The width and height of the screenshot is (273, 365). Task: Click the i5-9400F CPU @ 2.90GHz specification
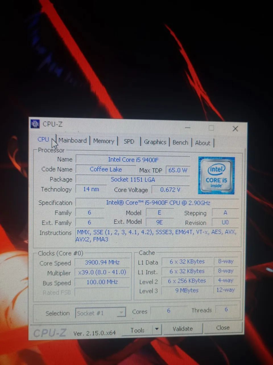158,203
